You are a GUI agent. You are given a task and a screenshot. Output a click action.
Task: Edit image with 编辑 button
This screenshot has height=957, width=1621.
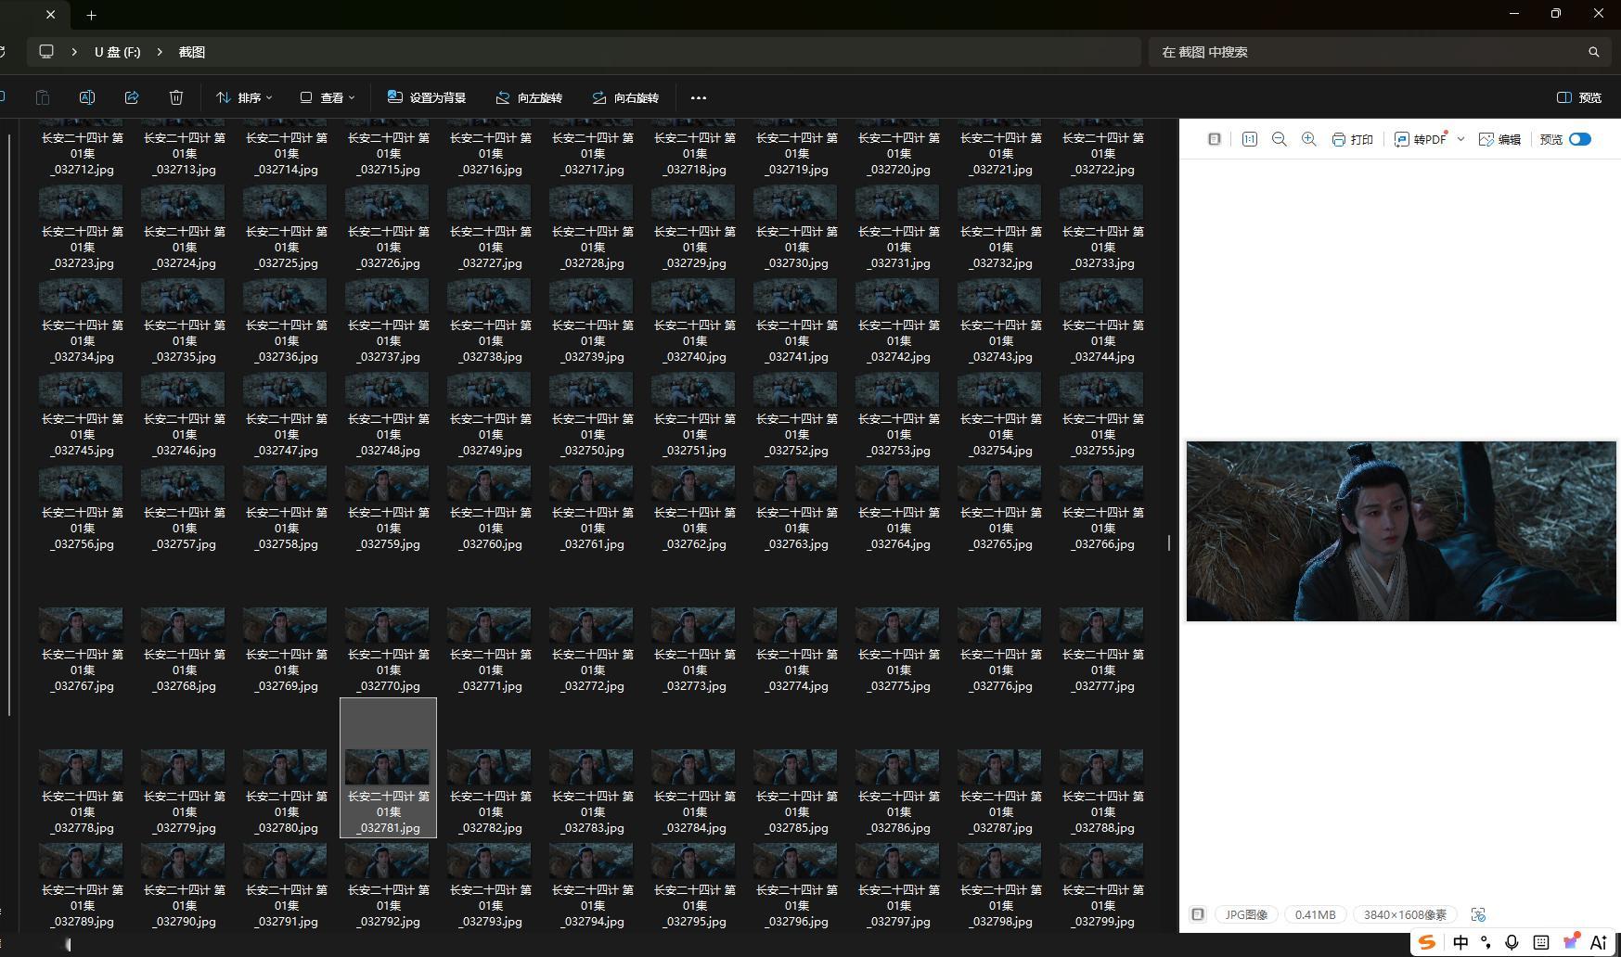coord(1499,139)
